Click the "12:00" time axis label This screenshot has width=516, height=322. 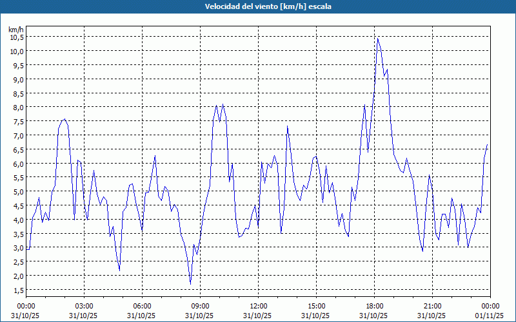pos(258,306)
